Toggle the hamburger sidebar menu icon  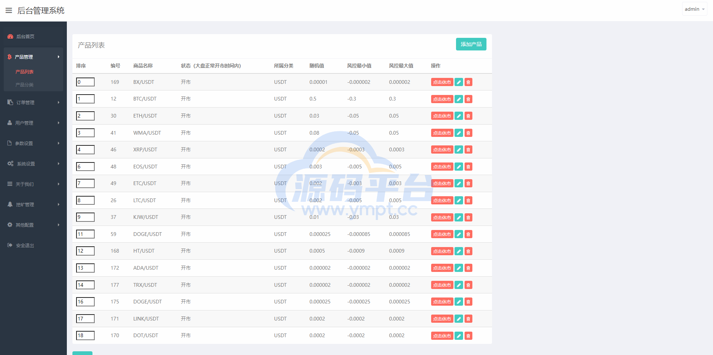(9, 10)
